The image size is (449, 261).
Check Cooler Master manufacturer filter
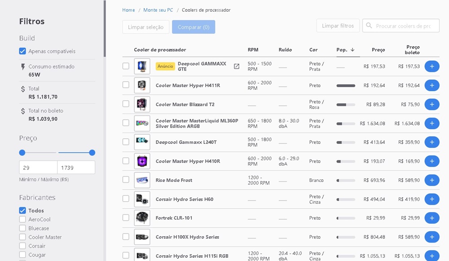(22, 237)
